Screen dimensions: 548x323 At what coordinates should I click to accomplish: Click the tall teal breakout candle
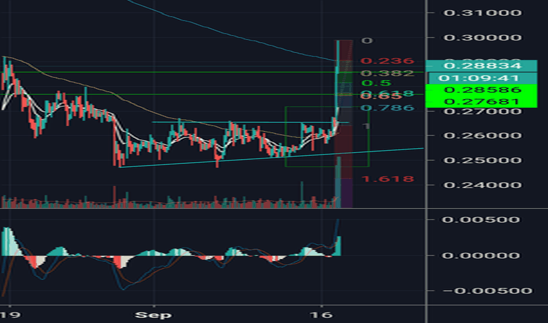(x=338, y=75)
